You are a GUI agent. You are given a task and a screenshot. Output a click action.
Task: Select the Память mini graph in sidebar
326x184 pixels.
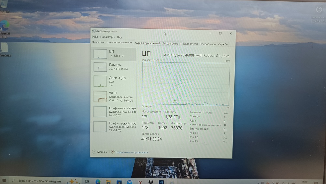(x=100, y=67)
